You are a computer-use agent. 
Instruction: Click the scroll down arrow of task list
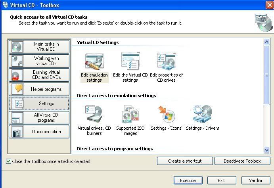pos(266,150)
